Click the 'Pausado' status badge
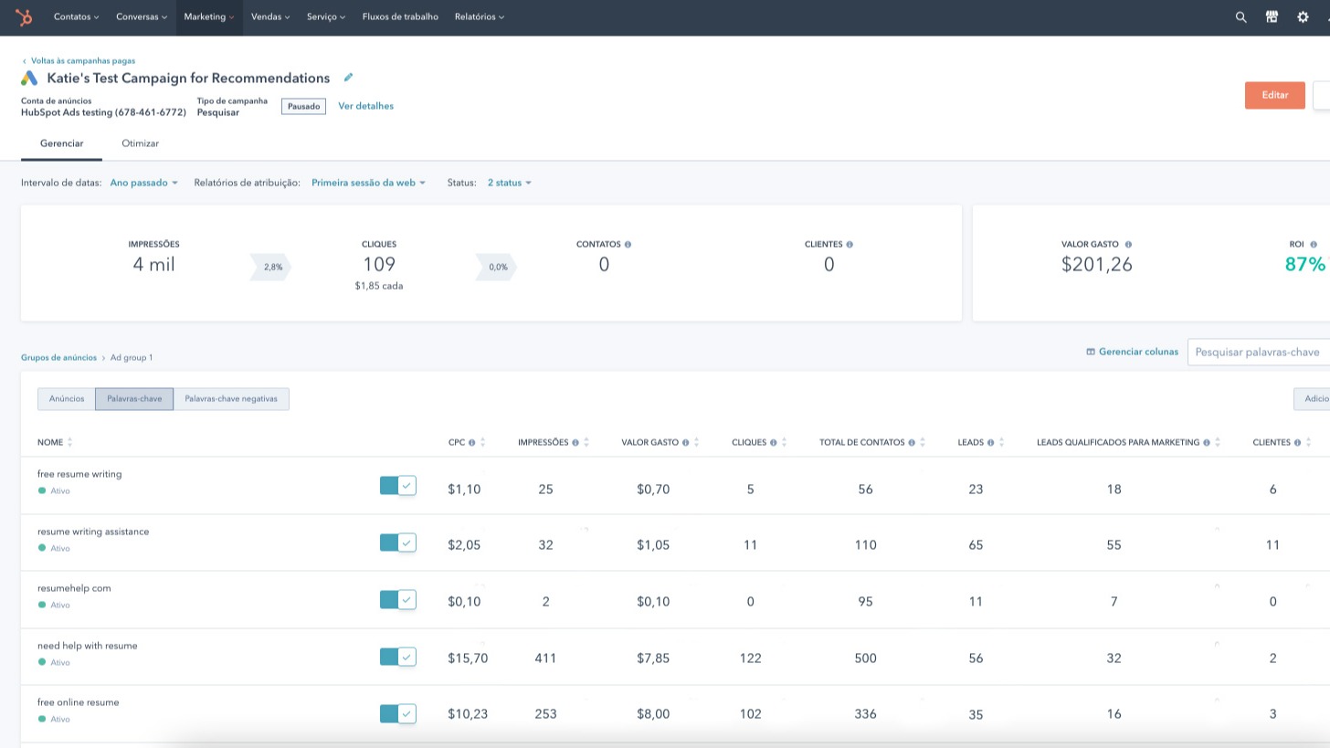1330x748 pixels. point(304,106)
